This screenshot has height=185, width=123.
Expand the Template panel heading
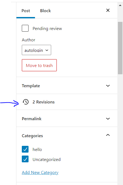point(67,86)
